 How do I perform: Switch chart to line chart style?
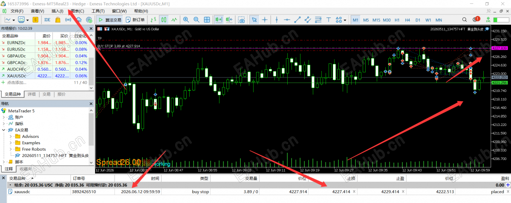(174, 20)
